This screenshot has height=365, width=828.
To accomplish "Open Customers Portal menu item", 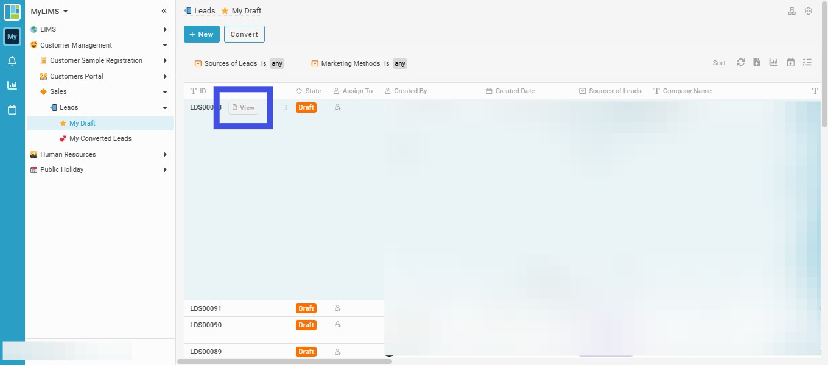I will click(77, 76).
